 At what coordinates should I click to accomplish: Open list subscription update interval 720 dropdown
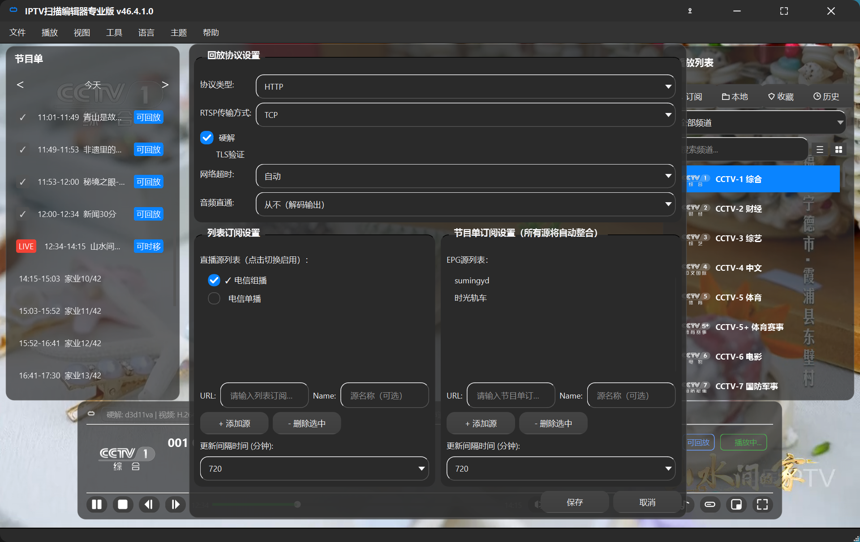click(x=314, y=468)
